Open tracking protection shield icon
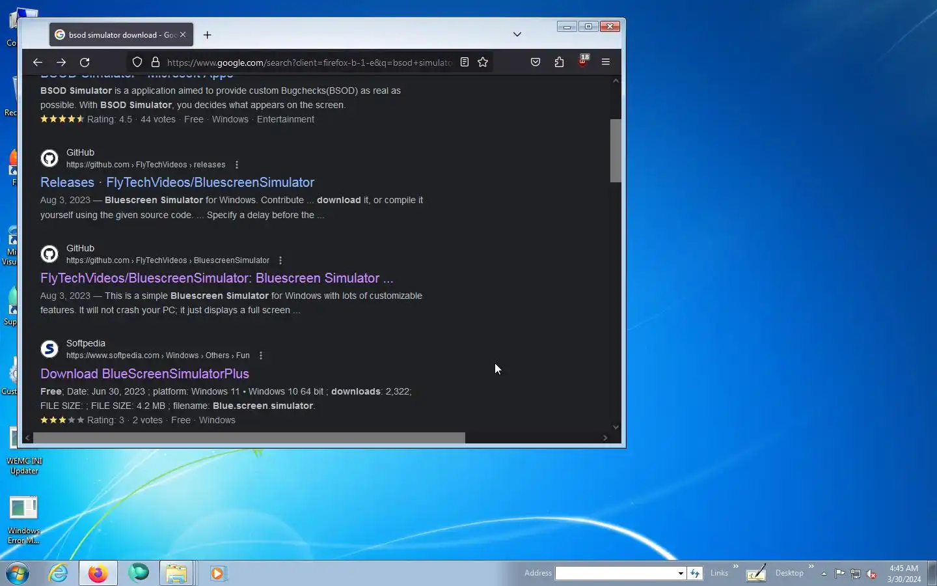The image size is (937, 586). (137, 63)
